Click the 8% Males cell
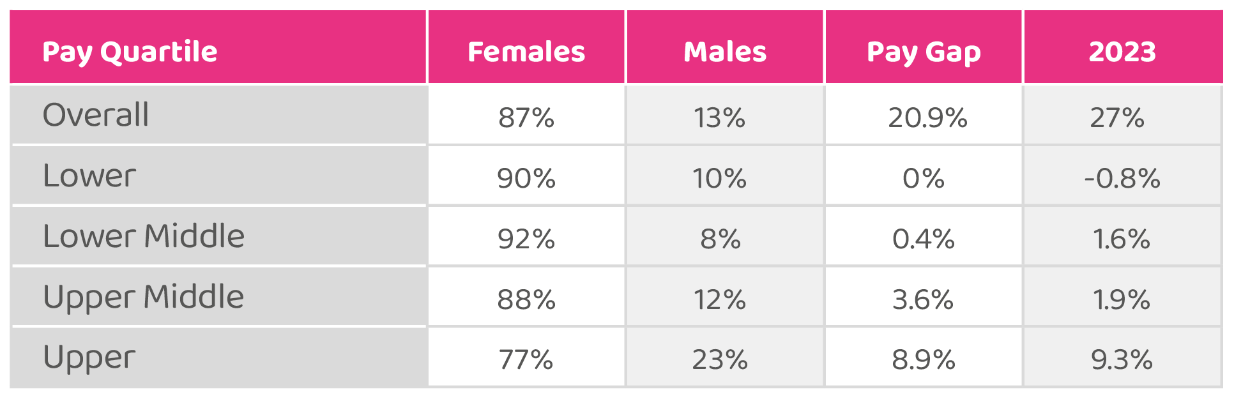The width and height of the screenshot is (1234, 399). 720,239
